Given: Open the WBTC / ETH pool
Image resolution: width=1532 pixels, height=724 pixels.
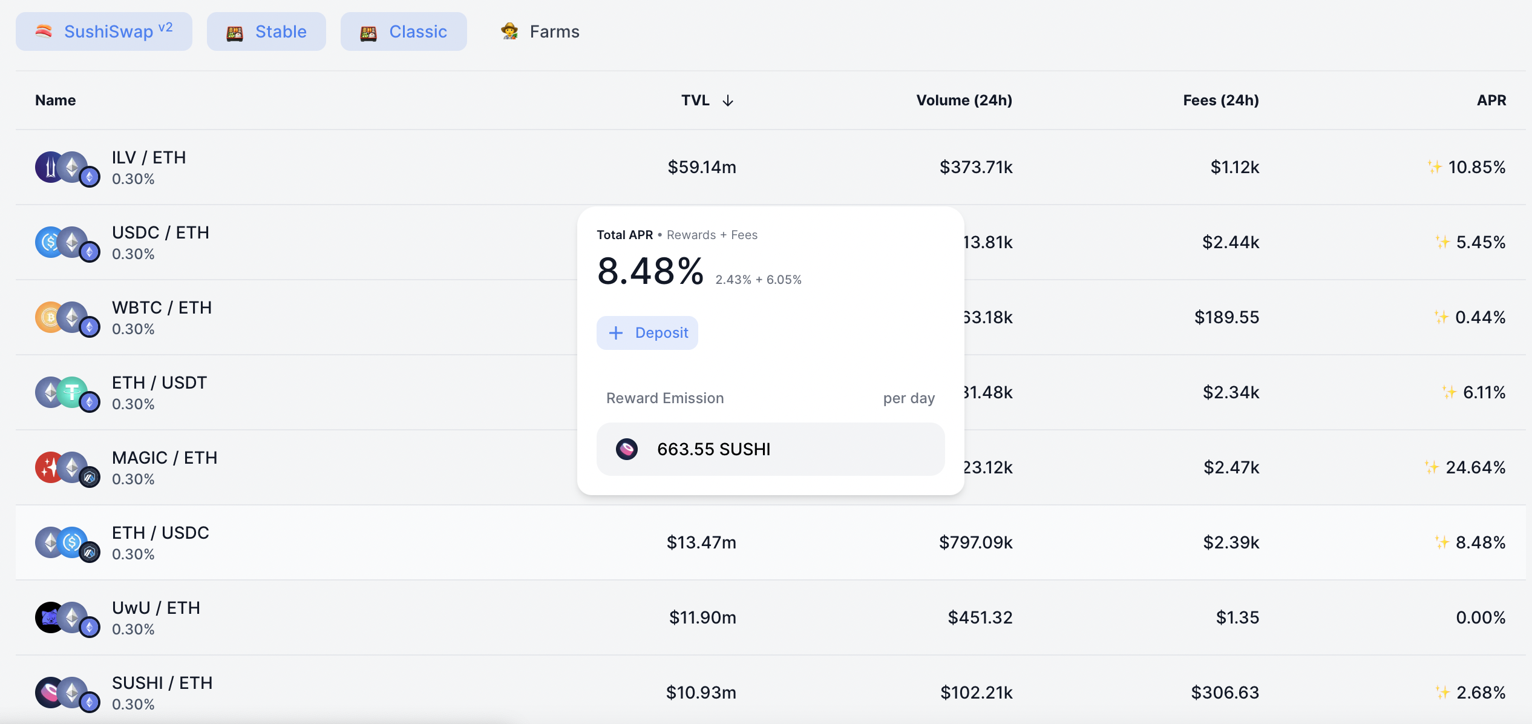Looking at the screenshot, I should pyautogui.click(x=771, y=317).
